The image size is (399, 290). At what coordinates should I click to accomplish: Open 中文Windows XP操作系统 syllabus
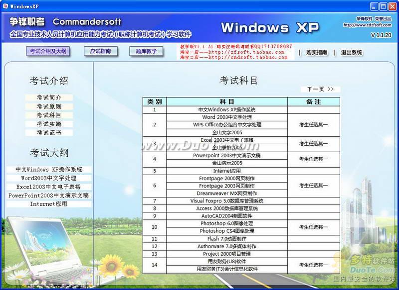(49, 170)
